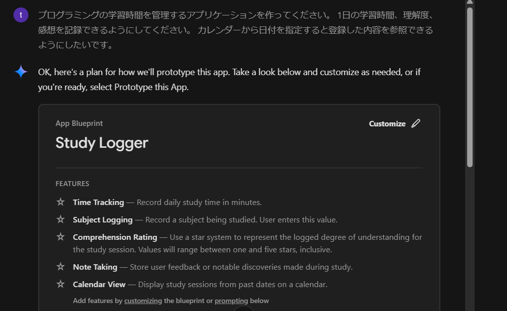507x311 pixels.
Task: Click the purple user avatar "t"
Action: (21, 15)
